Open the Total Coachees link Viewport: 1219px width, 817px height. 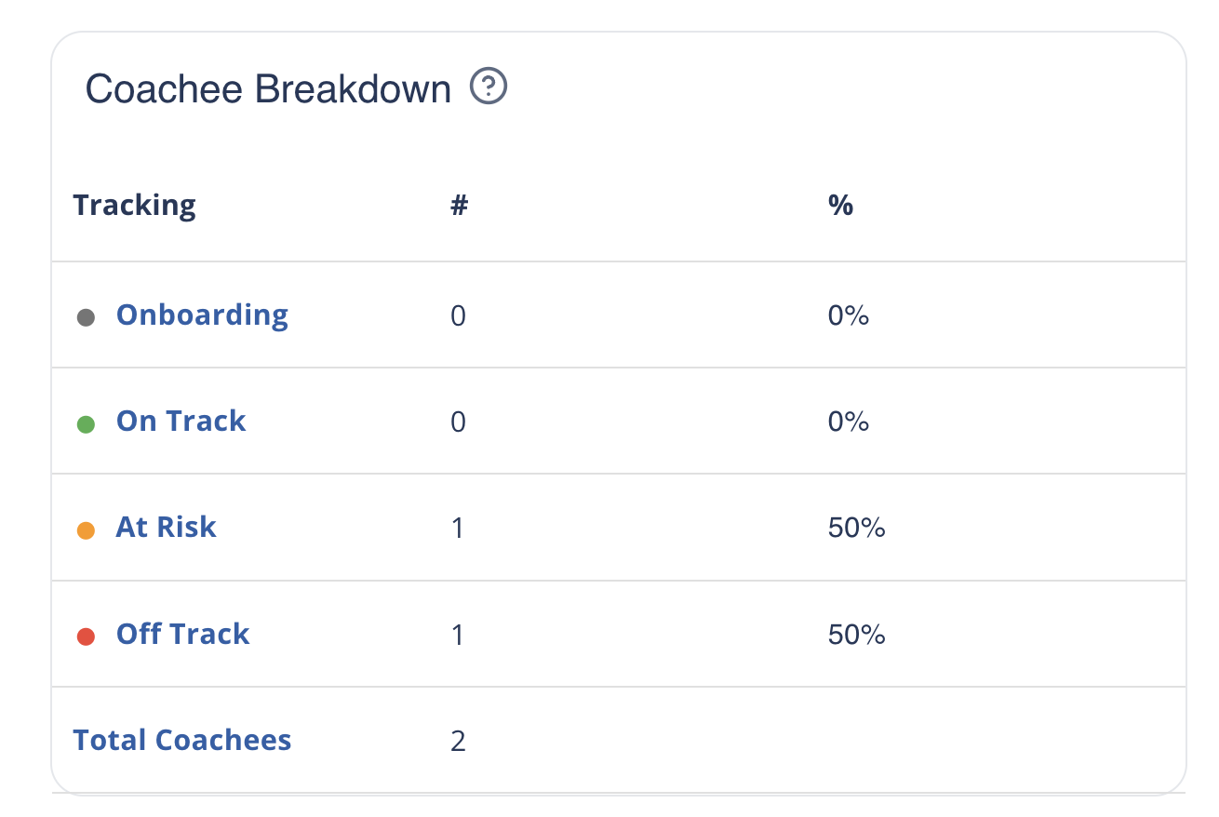pos(182,740)
